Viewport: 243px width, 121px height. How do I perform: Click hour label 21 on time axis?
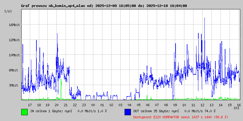point(66,105)
